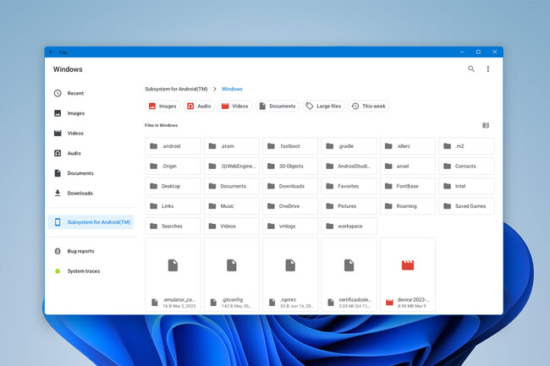Select the .npmrc file thumbnail
This screenshot has height=366, width=550.
point(290,275)
